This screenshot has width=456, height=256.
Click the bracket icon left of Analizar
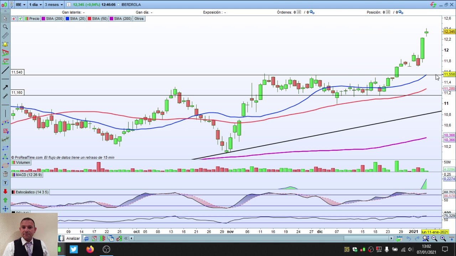(x=61, y=239)
